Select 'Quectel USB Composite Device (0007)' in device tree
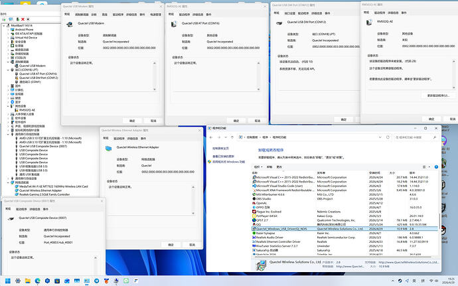This screenshot has width=458, height=286. 43,146
